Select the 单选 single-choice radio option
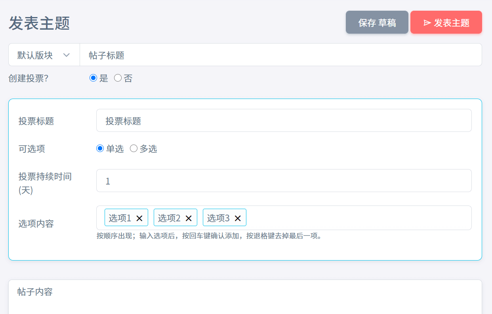Image resolution: width=492 pixels, height=314 pixels. click(x=100, y=148)
